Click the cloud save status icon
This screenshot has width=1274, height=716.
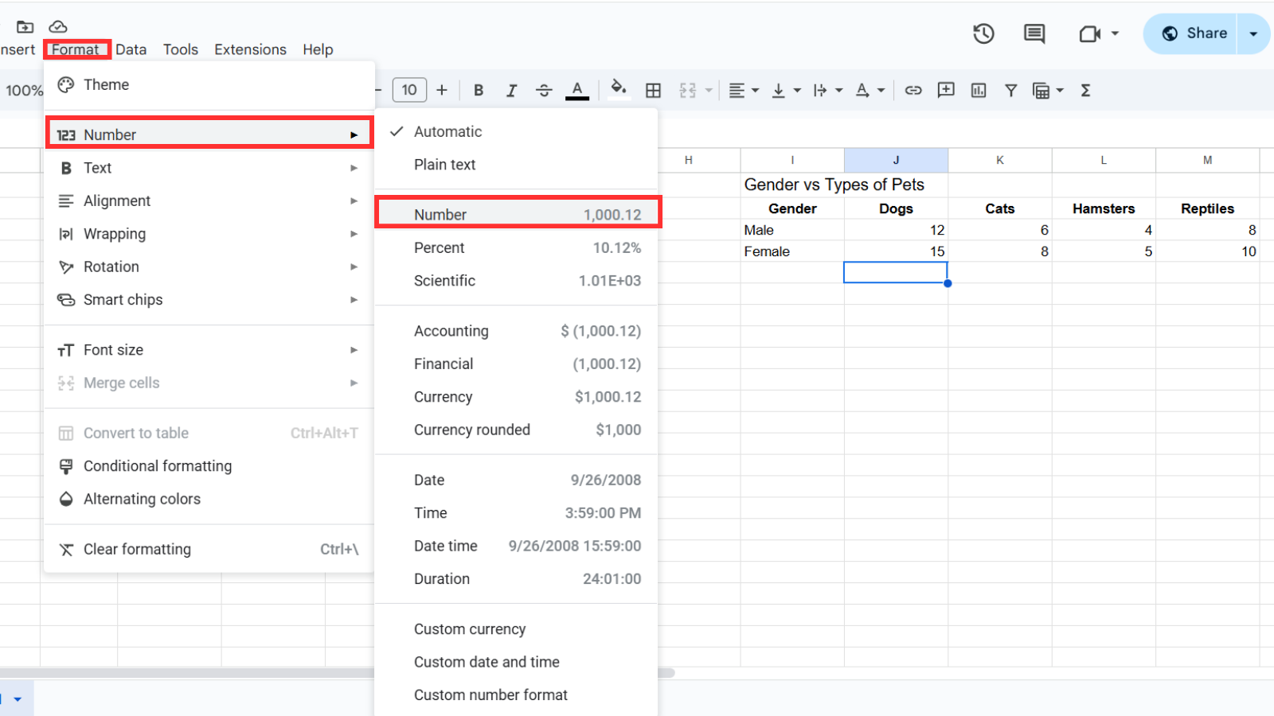point(58,26)
